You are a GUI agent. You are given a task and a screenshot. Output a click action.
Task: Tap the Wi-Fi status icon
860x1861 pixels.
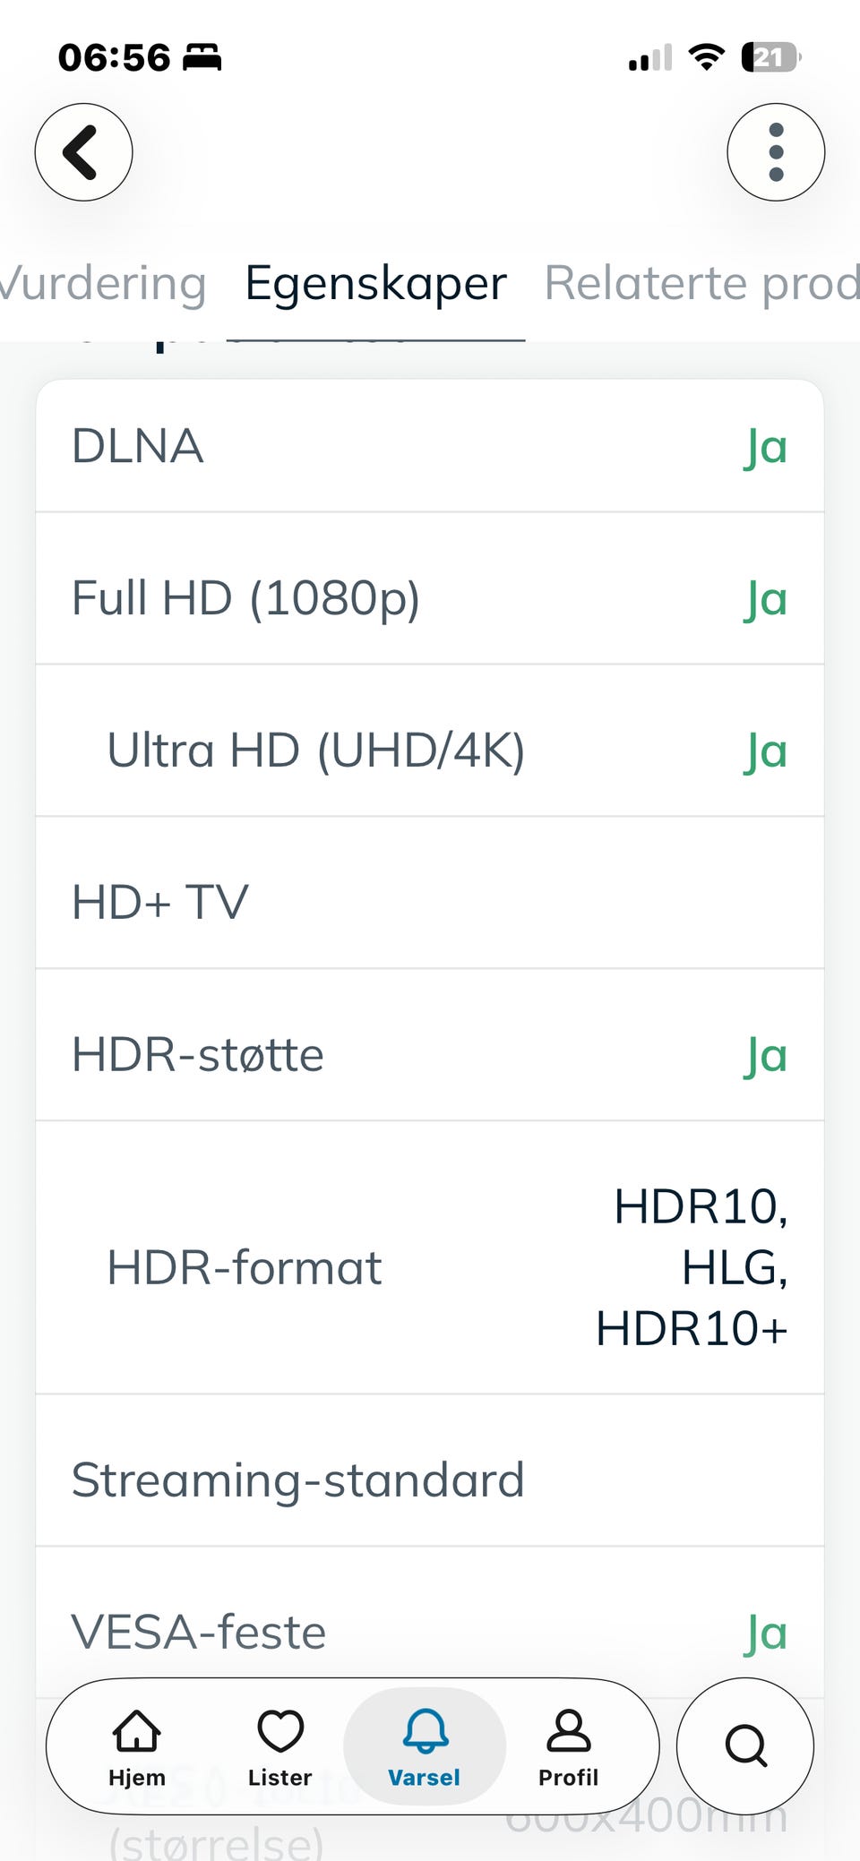[x=706, y=57]
